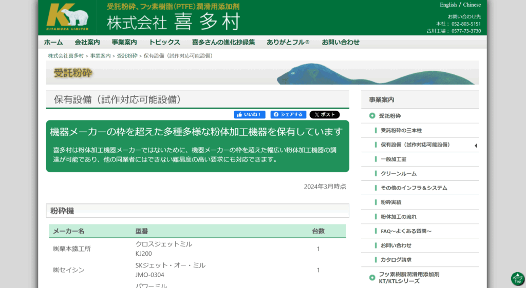Select 事業案内 in the navigation bar

[x=124, y=42]
